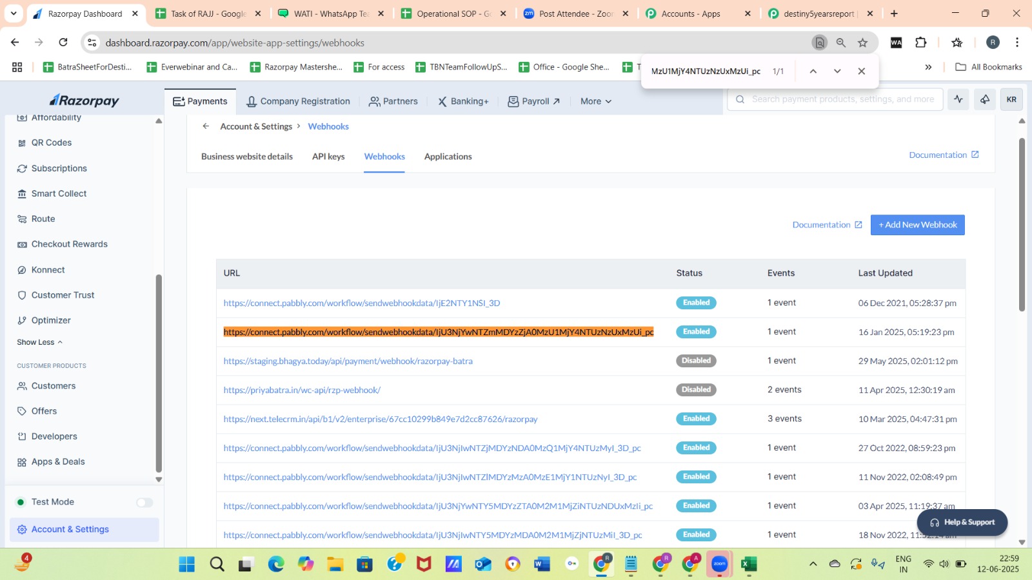Open the Company Registration tab
Image resolution: width=1032 pixels, height=580 pixels.
coord(298,101)
